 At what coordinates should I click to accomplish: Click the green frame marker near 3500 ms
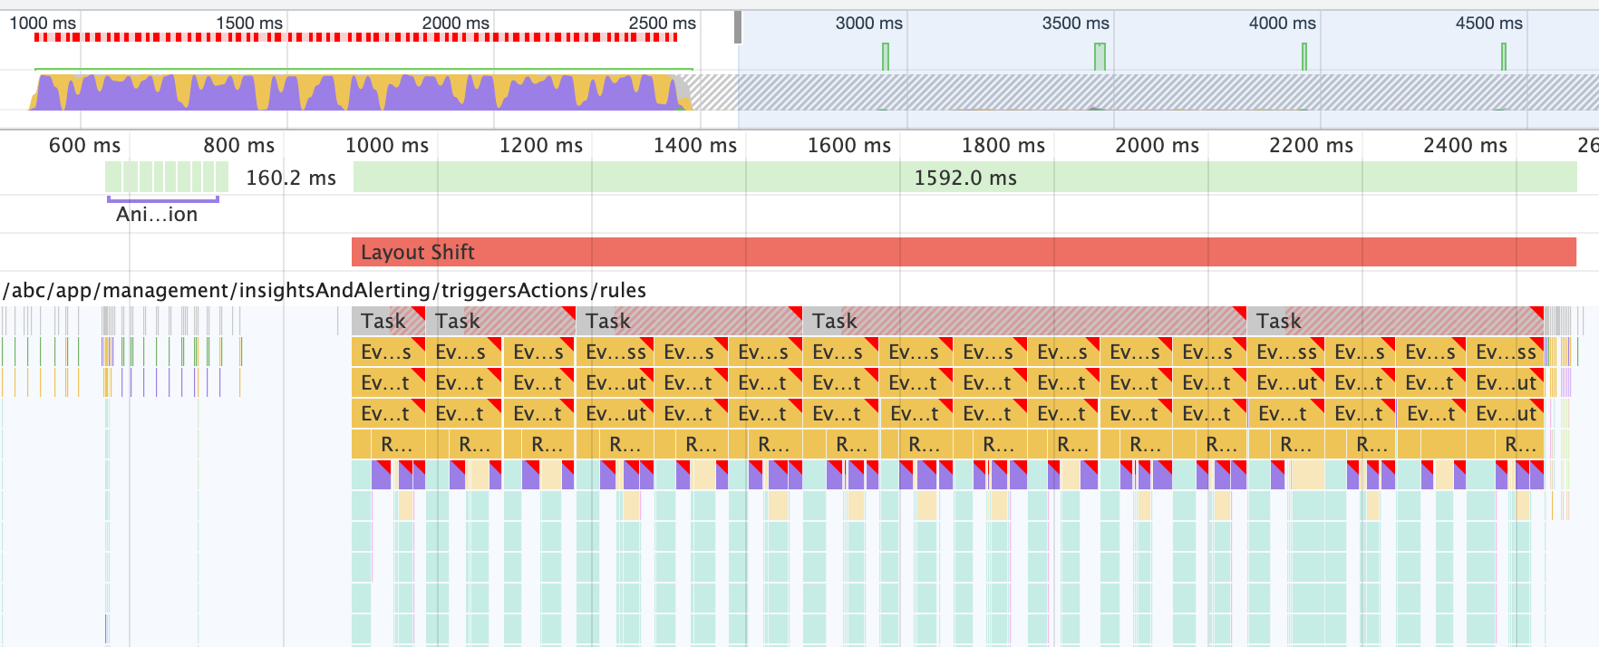(1100, 56)
